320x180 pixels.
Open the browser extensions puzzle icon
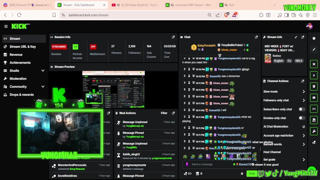coord(261,15)
